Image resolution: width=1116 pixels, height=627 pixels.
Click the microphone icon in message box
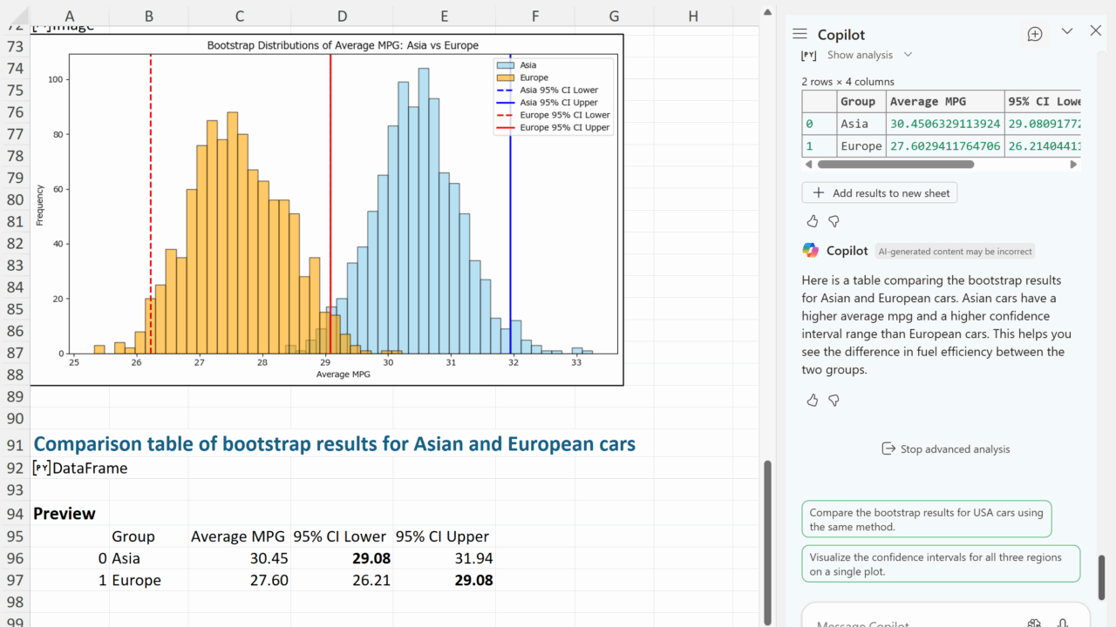pos(1063,623)
